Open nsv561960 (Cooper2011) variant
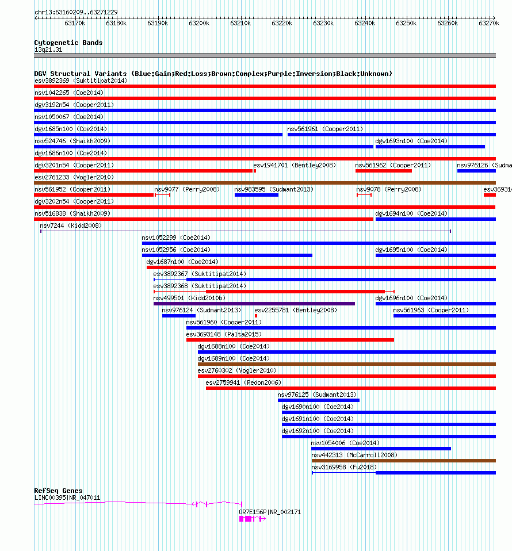The image size is (512, 551). point(224,322)
